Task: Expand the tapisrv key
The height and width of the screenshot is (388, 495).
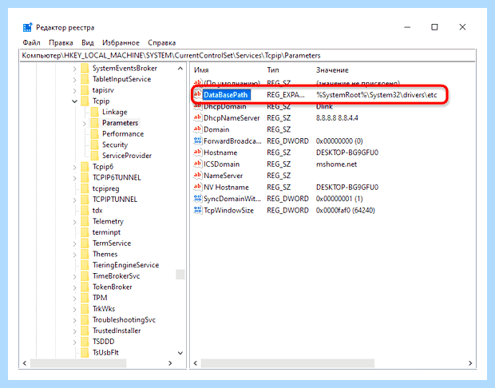Action: click(74, 90)
